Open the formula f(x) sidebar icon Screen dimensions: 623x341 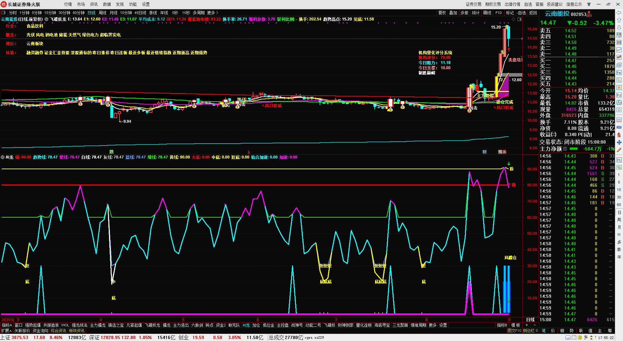(x=619, y=103)
